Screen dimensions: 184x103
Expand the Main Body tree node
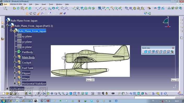click(x=15, y=57)
